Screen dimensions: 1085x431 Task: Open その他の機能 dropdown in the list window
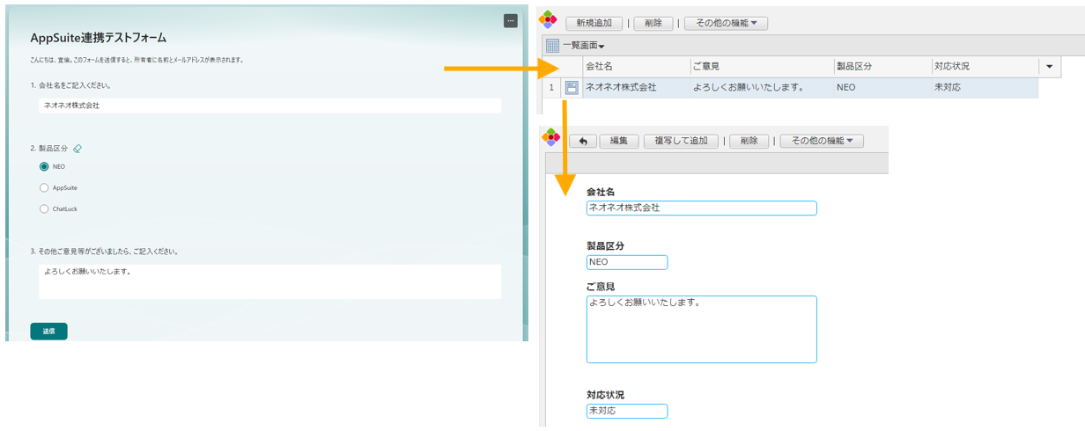coord(726,24)
